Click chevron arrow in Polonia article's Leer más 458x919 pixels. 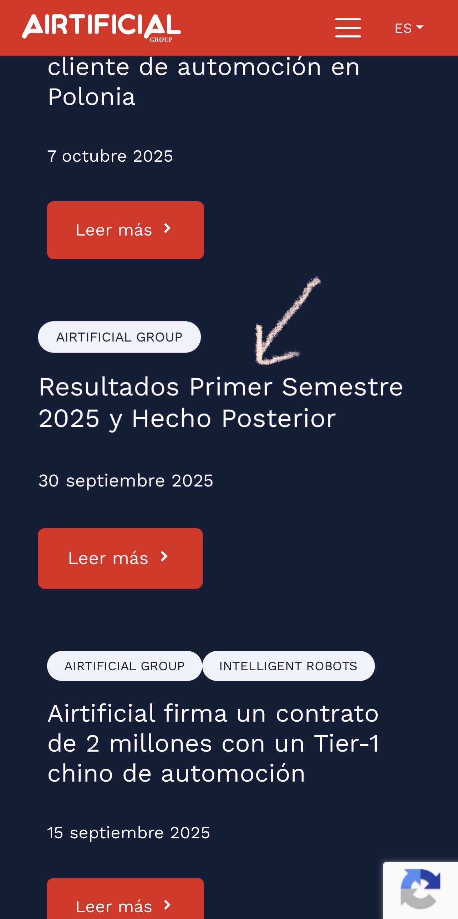(167, 228)
